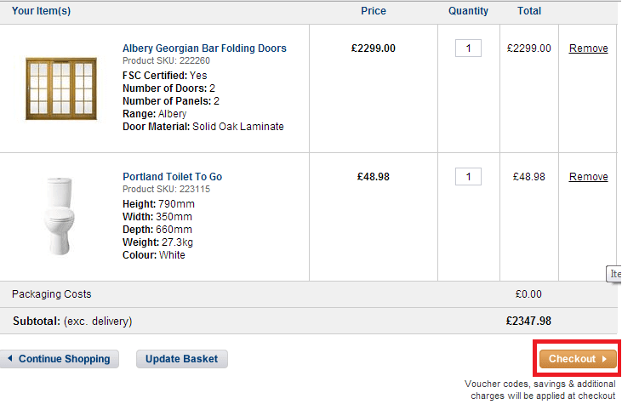Select quantity field for folding doors
622x410 pixels.
(468, 48)
